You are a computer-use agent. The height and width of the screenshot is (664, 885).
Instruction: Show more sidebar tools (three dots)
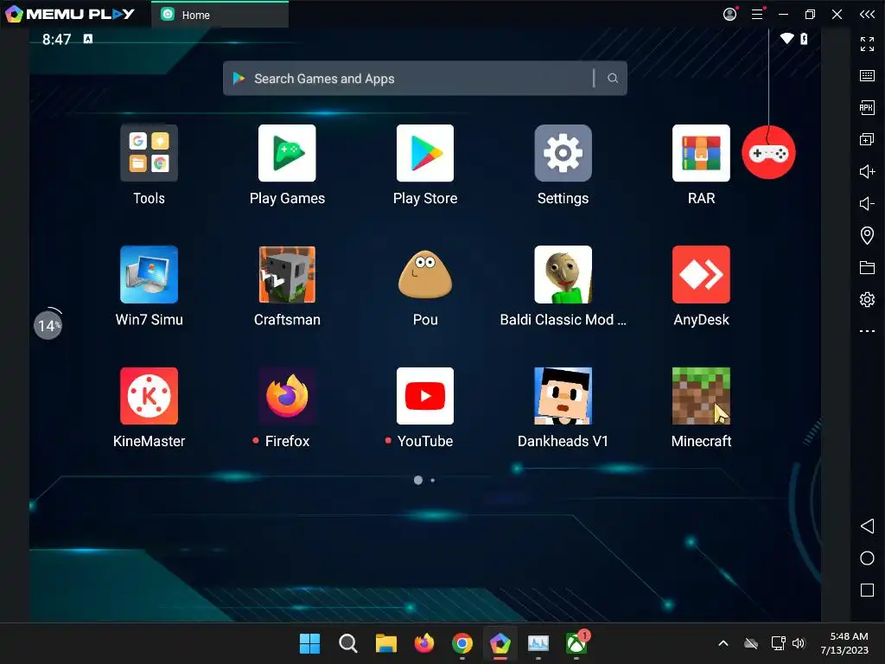point(867,331)
